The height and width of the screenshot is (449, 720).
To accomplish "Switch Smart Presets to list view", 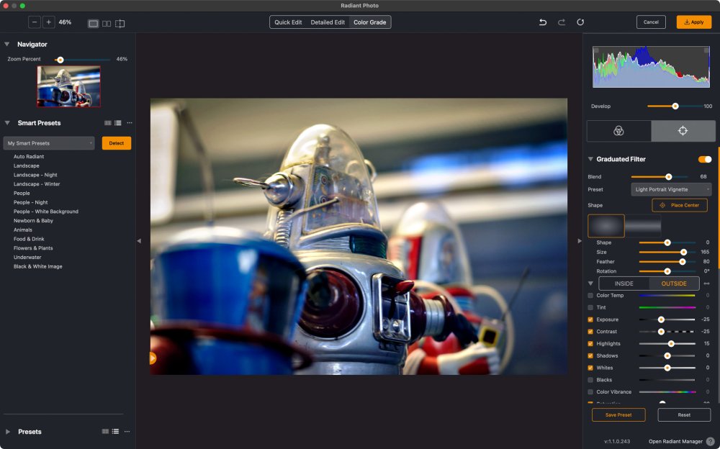I will point(117,123).
